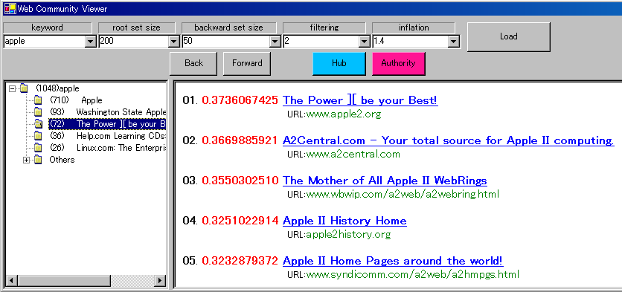This screenshot has width=622, height=292.
Task: Click the folder icon beside Help.com Learning CDs
Action: click(38, 136)
